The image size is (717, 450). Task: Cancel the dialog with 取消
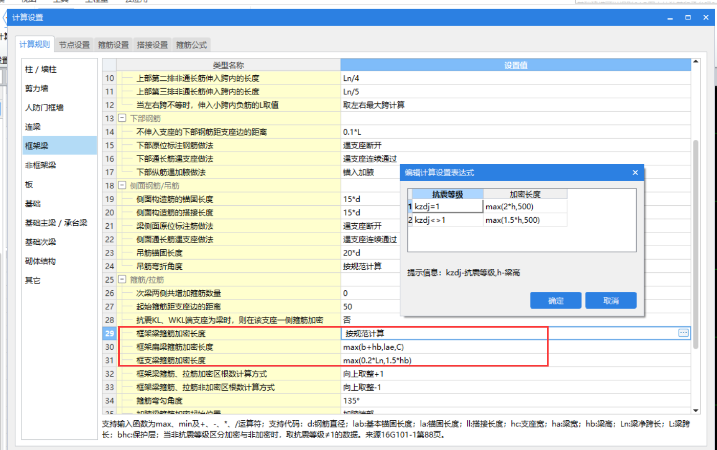point(611,301)
